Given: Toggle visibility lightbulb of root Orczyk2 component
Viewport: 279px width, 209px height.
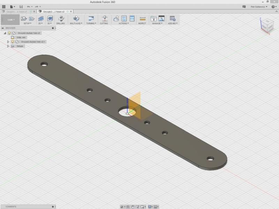Looking at the screenshot, I should coord(9,33).
